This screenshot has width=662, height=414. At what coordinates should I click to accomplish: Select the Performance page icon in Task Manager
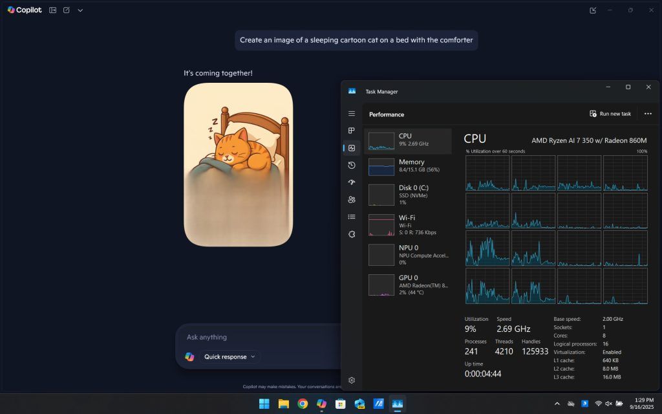352,148
